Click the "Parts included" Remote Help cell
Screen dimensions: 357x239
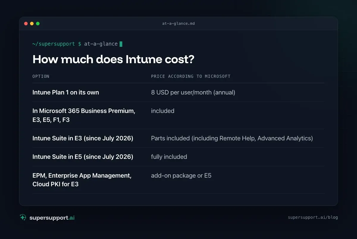point(232,138)
